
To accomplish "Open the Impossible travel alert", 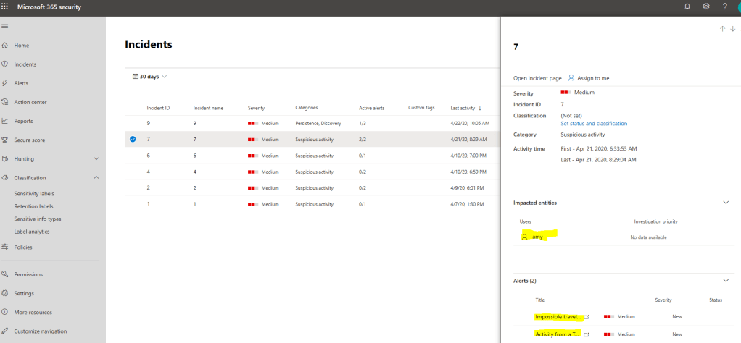I will point(558,316).
